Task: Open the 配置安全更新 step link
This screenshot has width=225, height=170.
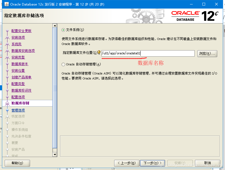Action: coord(22,31)
